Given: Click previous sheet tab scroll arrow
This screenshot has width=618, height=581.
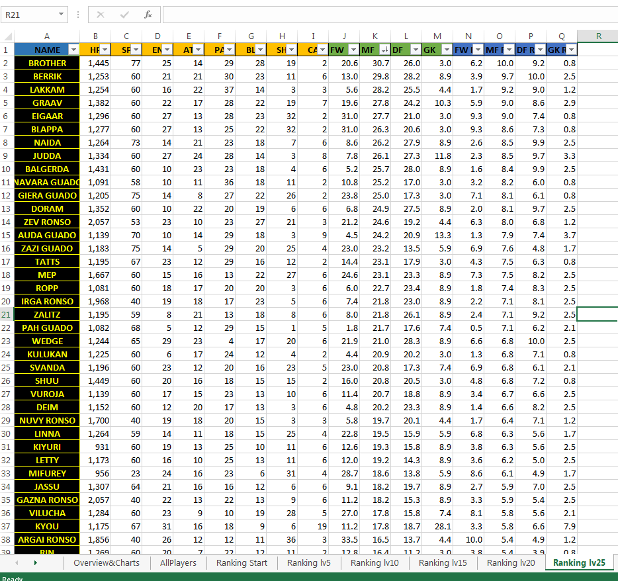Looking at the screenshot, I should (x=17, y=563).
